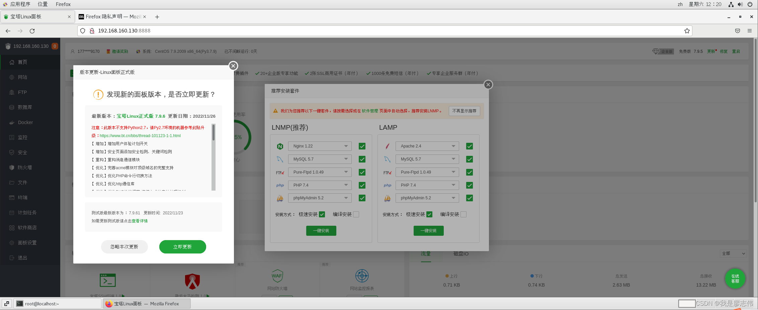The image size is (758, 310).
Task: Click the Pocket save icon
Action: click(738, 31)
